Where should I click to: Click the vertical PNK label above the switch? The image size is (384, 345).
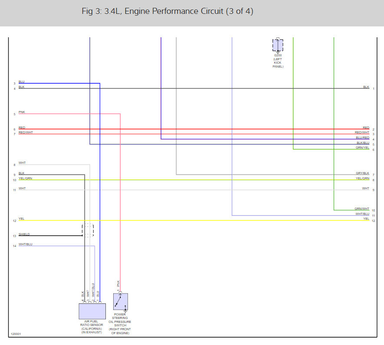[118, 283]
